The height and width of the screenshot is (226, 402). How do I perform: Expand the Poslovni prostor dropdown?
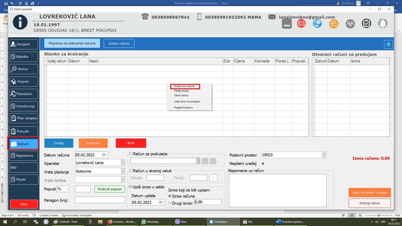[x=323, y=155]
